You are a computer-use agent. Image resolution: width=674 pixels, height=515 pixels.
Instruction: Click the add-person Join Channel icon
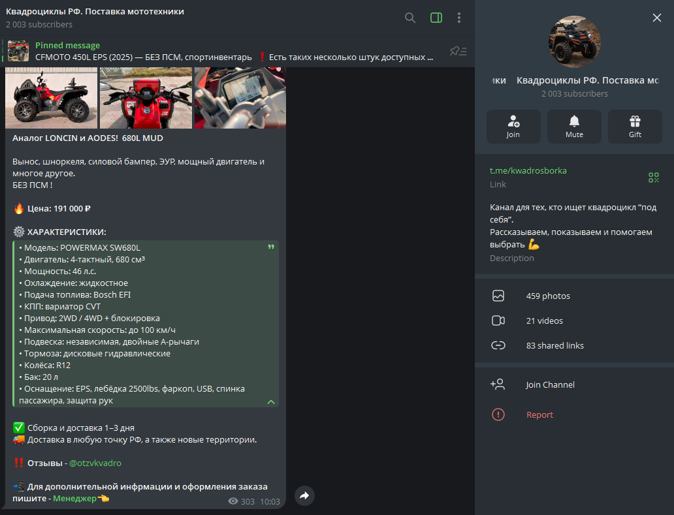coord(498,384)
